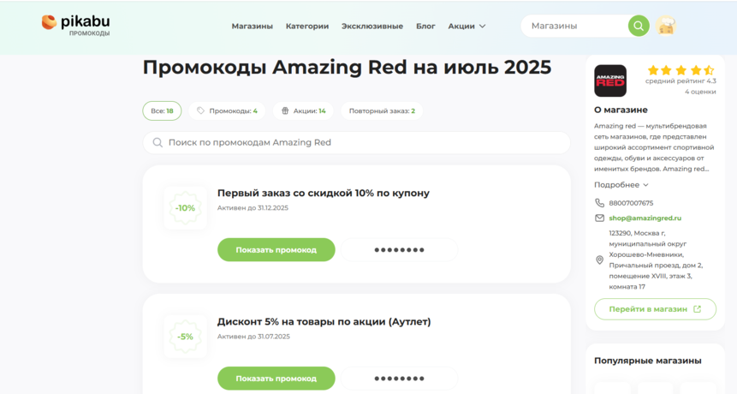Filter by Промокоды: 4
This screenshot has height=394, width=737.
tap(227, 111)
